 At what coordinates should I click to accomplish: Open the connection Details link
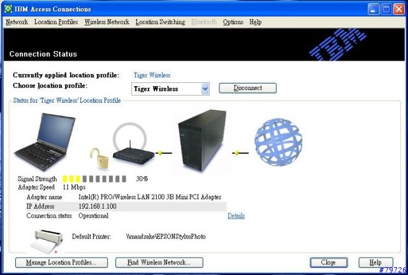[236, 216]
